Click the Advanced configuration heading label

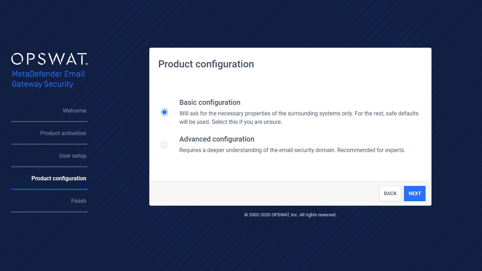(217, 139)
